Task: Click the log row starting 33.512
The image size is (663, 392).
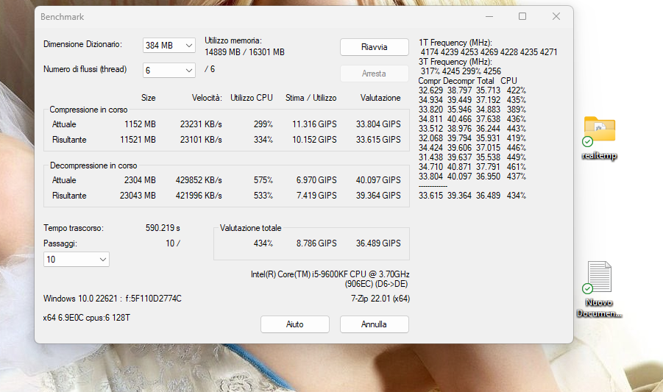Action: 472,129
